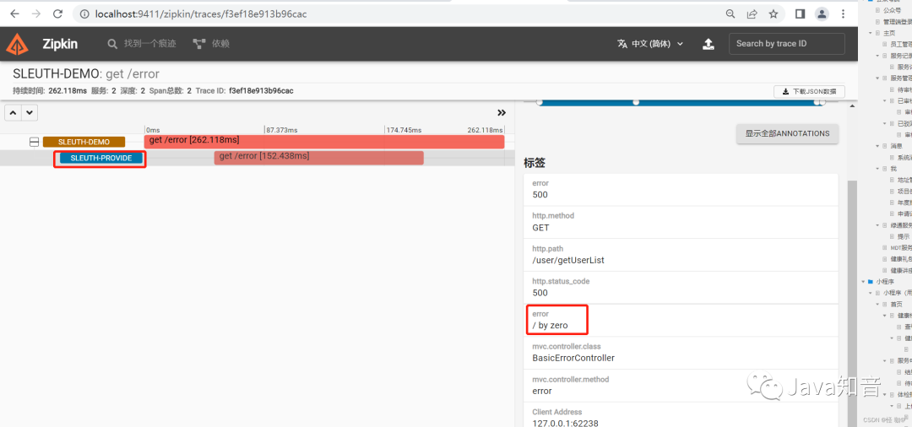Collapse 首页 node in right tree
This screenshot has height=427, width=912.
pyautogui.click(x=877, y=304)
